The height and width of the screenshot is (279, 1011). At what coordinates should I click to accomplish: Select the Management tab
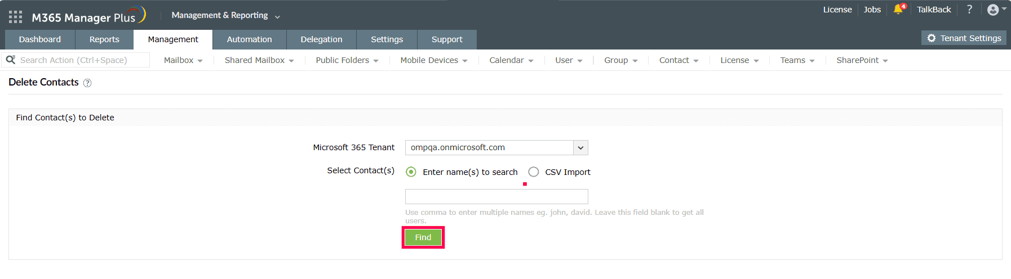coord(173,39)
